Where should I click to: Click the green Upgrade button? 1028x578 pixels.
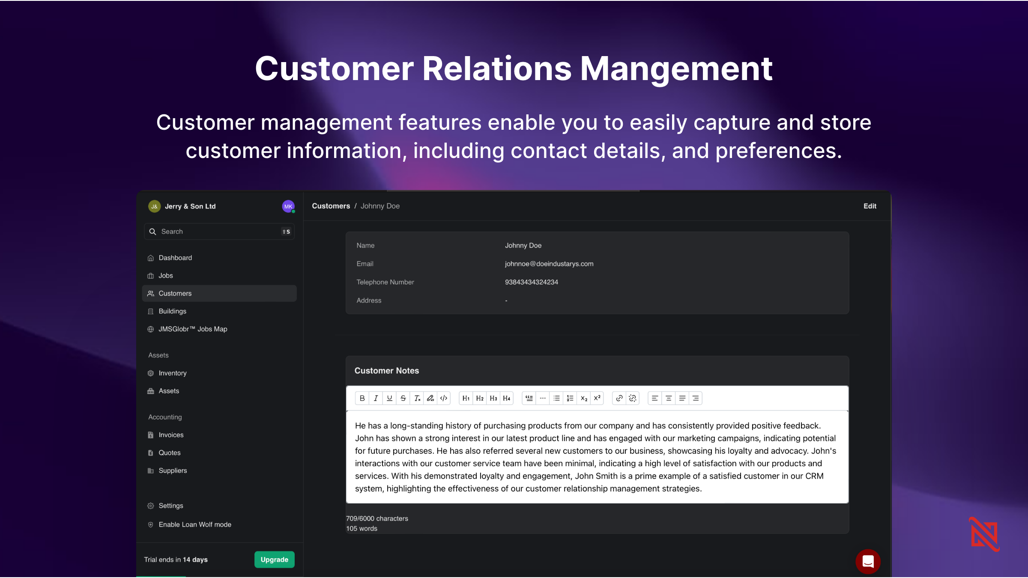tap(274, 560)
